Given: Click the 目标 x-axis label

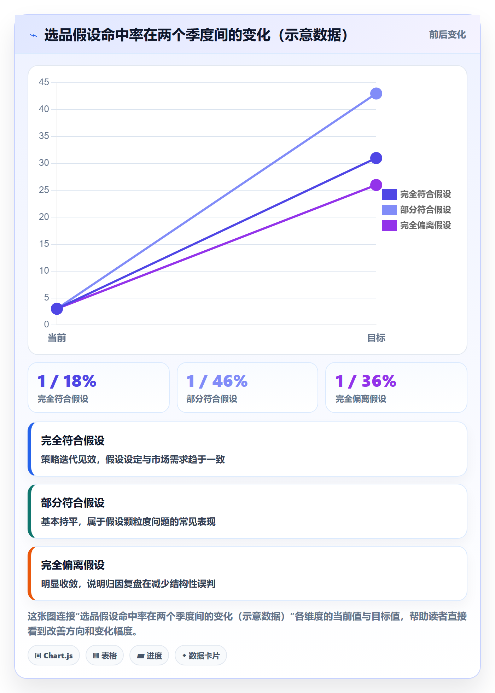Looking at the screenshot, I should click(x=376, y=338).
